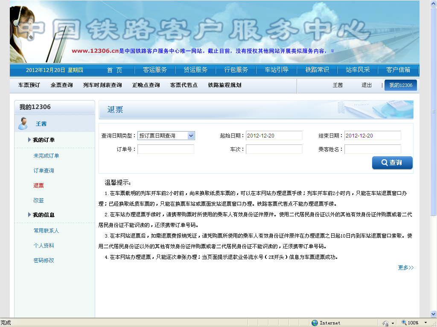Open the 货运服务 menu
The height and width of the screenshot is (327, 437).
[x=195, y=70]
